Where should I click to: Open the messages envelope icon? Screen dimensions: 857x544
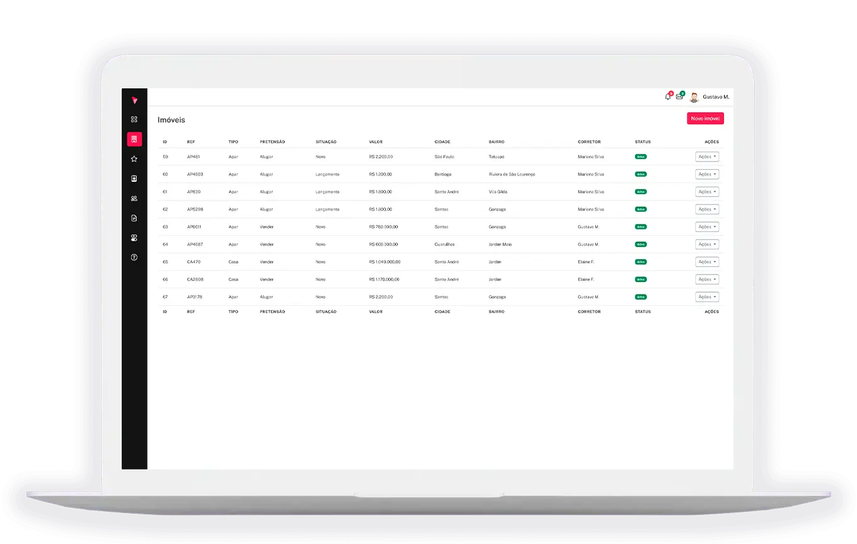pos(679,97)
